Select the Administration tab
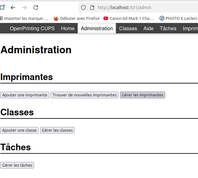198x178 pixels. [97, 28]
